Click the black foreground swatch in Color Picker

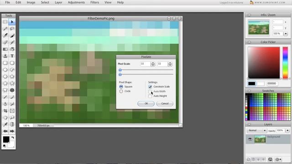[x=251, y=84]
